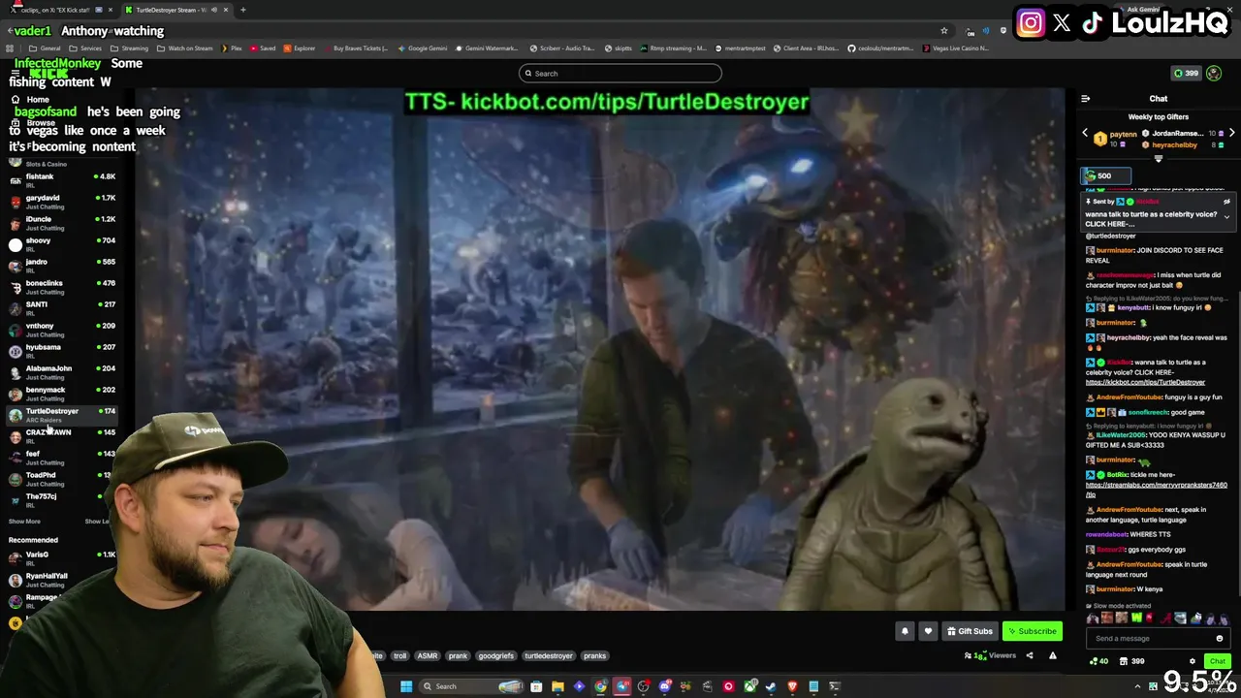1241x698 pixels.
Task: Open RyanHallYall in Recommended list
Action: click(53, 580)
